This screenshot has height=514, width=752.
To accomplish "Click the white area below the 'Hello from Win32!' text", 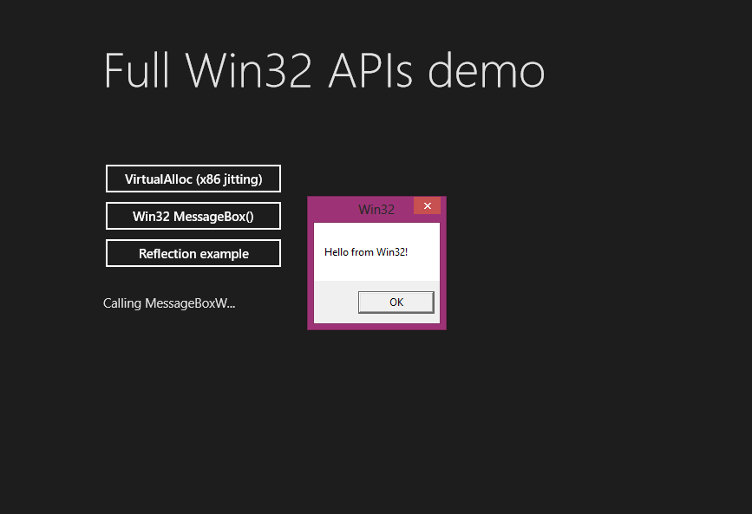I will click(376, 270).
